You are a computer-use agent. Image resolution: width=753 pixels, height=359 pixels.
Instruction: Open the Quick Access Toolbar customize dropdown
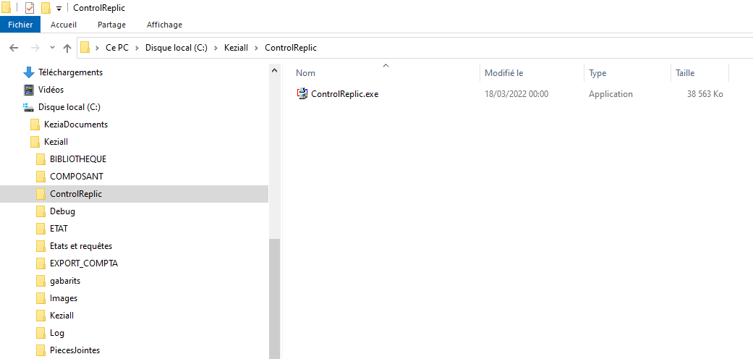point(59,8)
